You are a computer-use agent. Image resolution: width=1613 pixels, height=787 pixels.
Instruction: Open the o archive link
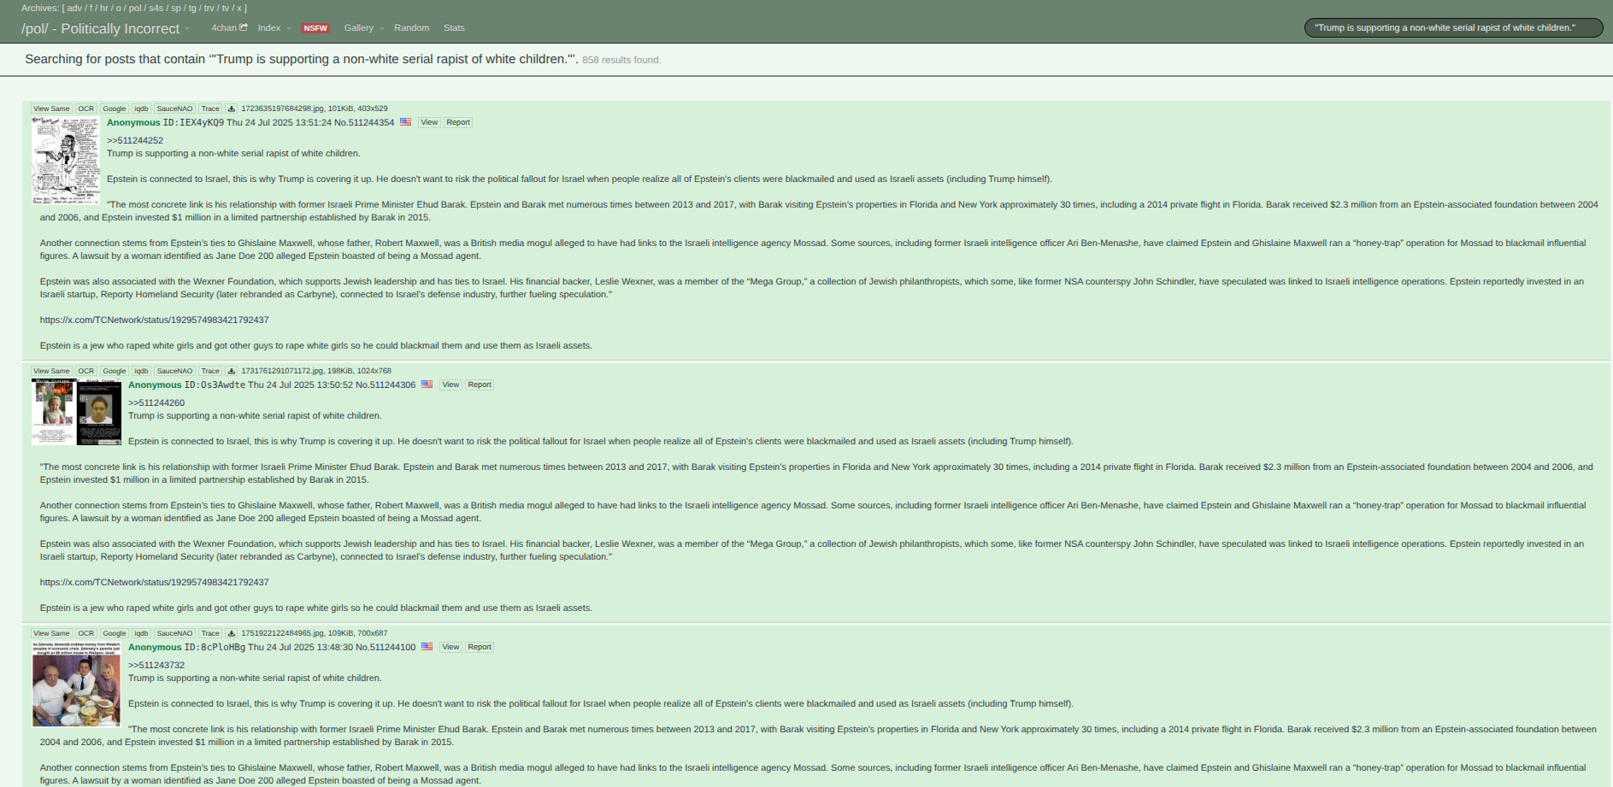coord(119,8)
